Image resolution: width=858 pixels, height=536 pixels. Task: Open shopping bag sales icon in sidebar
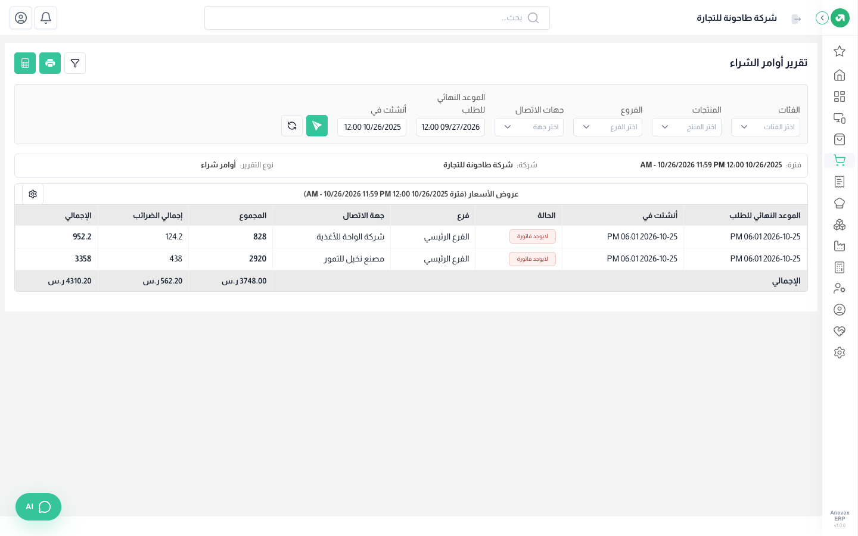click(840, 139)
